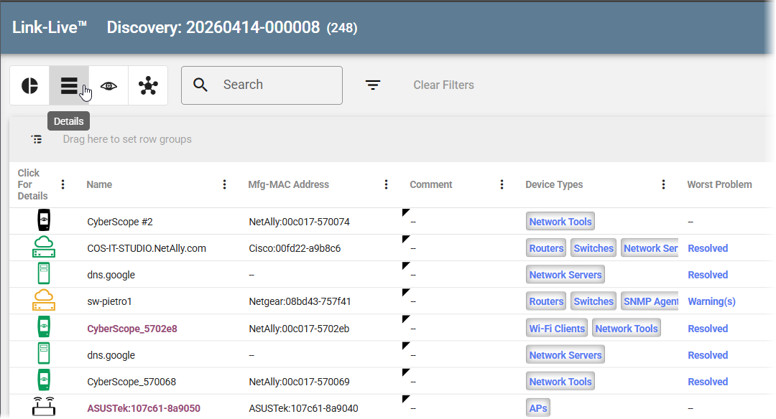This screenshot has height=419, width=776.
Task: Open the topology map view icon
Action: click(x=148, y=85)
